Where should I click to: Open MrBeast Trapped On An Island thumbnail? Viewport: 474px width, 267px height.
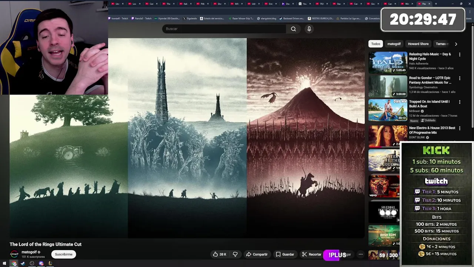click(x=388, y=110)
